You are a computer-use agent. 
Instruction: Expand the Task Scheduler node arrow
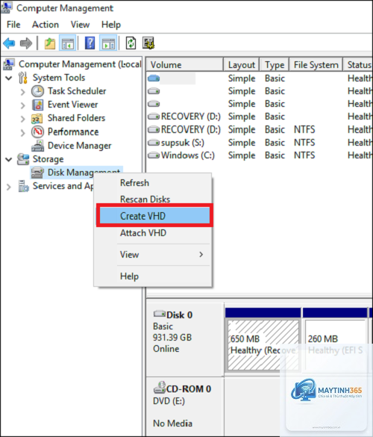pyautogui.click(x=23, y=92)
